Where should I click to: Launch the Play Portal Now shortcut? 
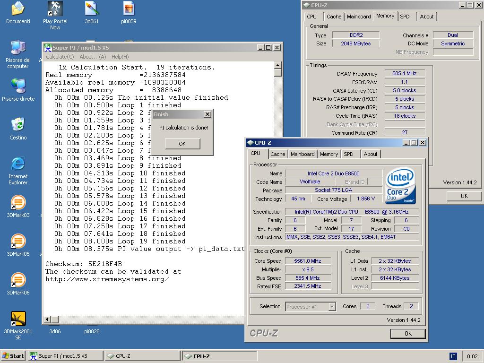point(55,9)
